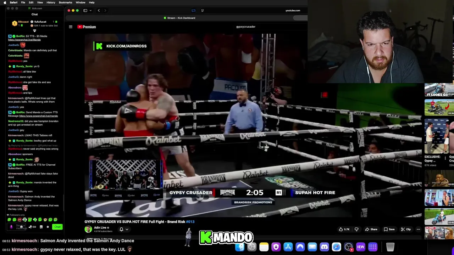Click the purple microphone icon in chat
Viewport: 454px width, 255px height.
click(11, 227)
